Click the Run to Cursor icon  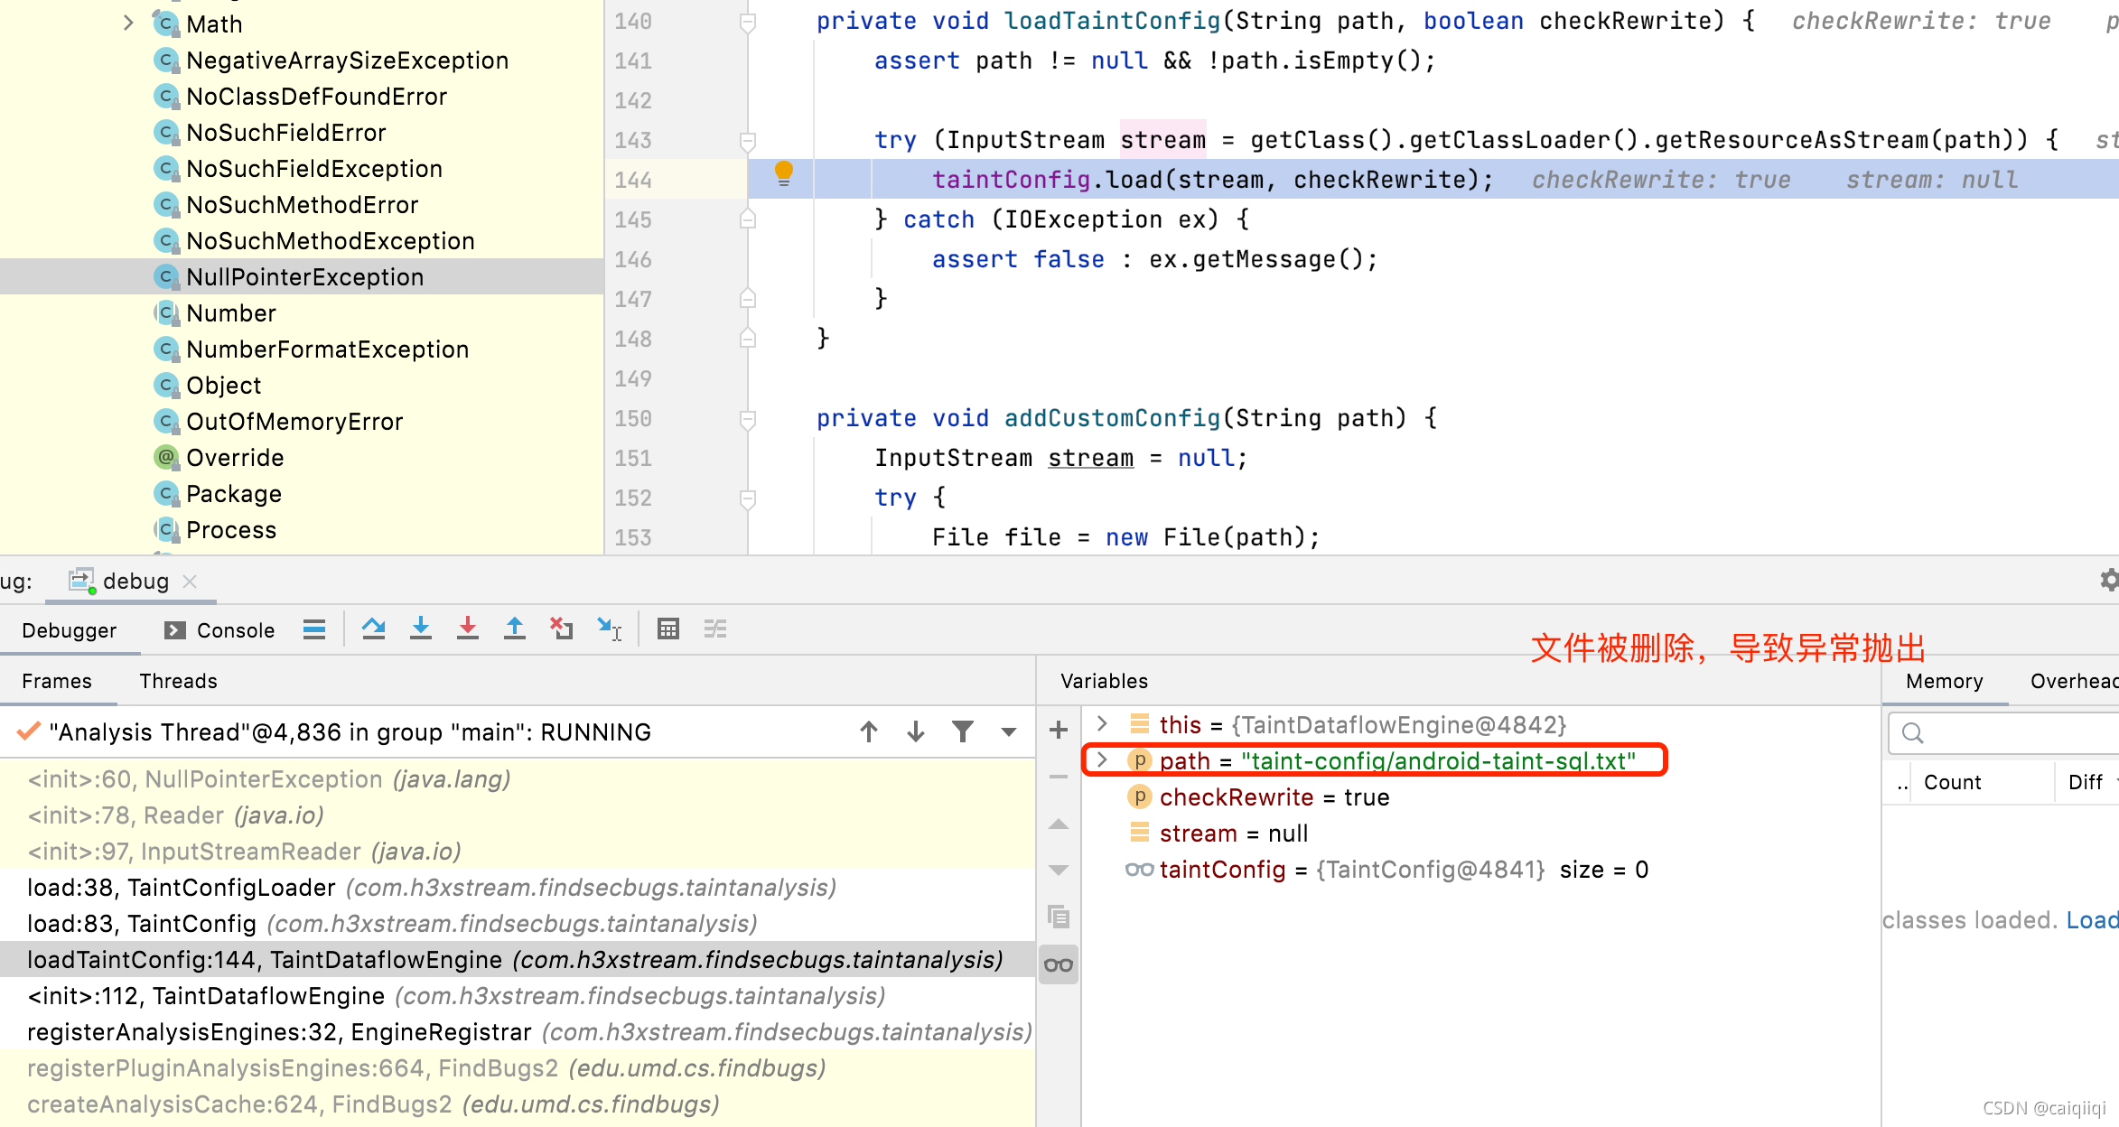[x=610, y=629]
